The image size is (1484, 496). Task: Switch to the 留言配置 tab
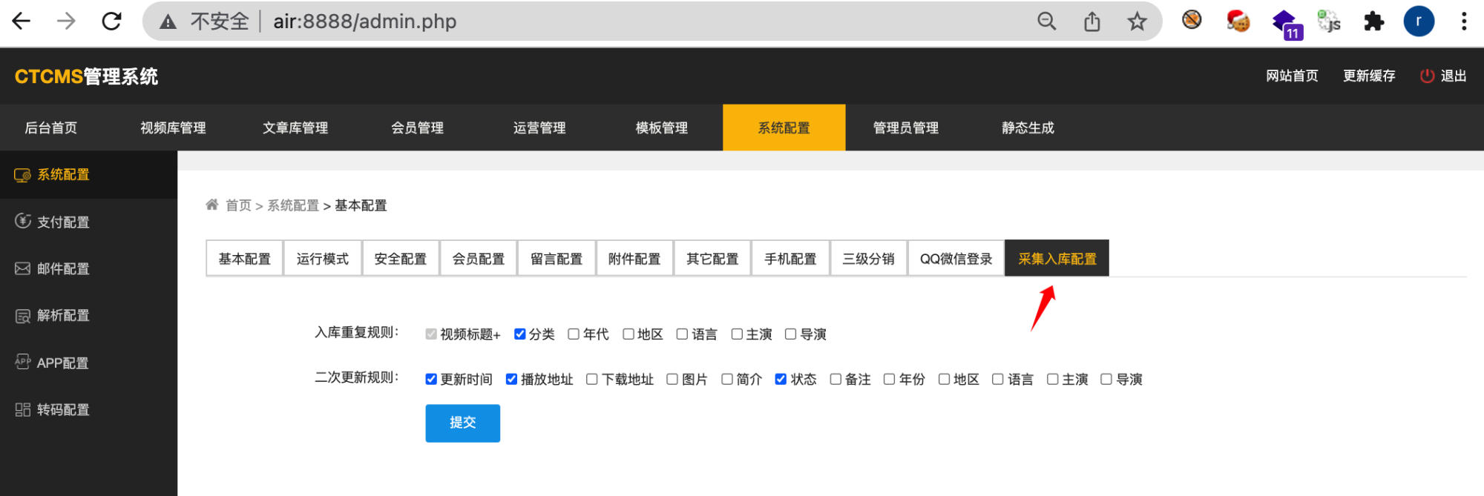[x=556, y=259]
